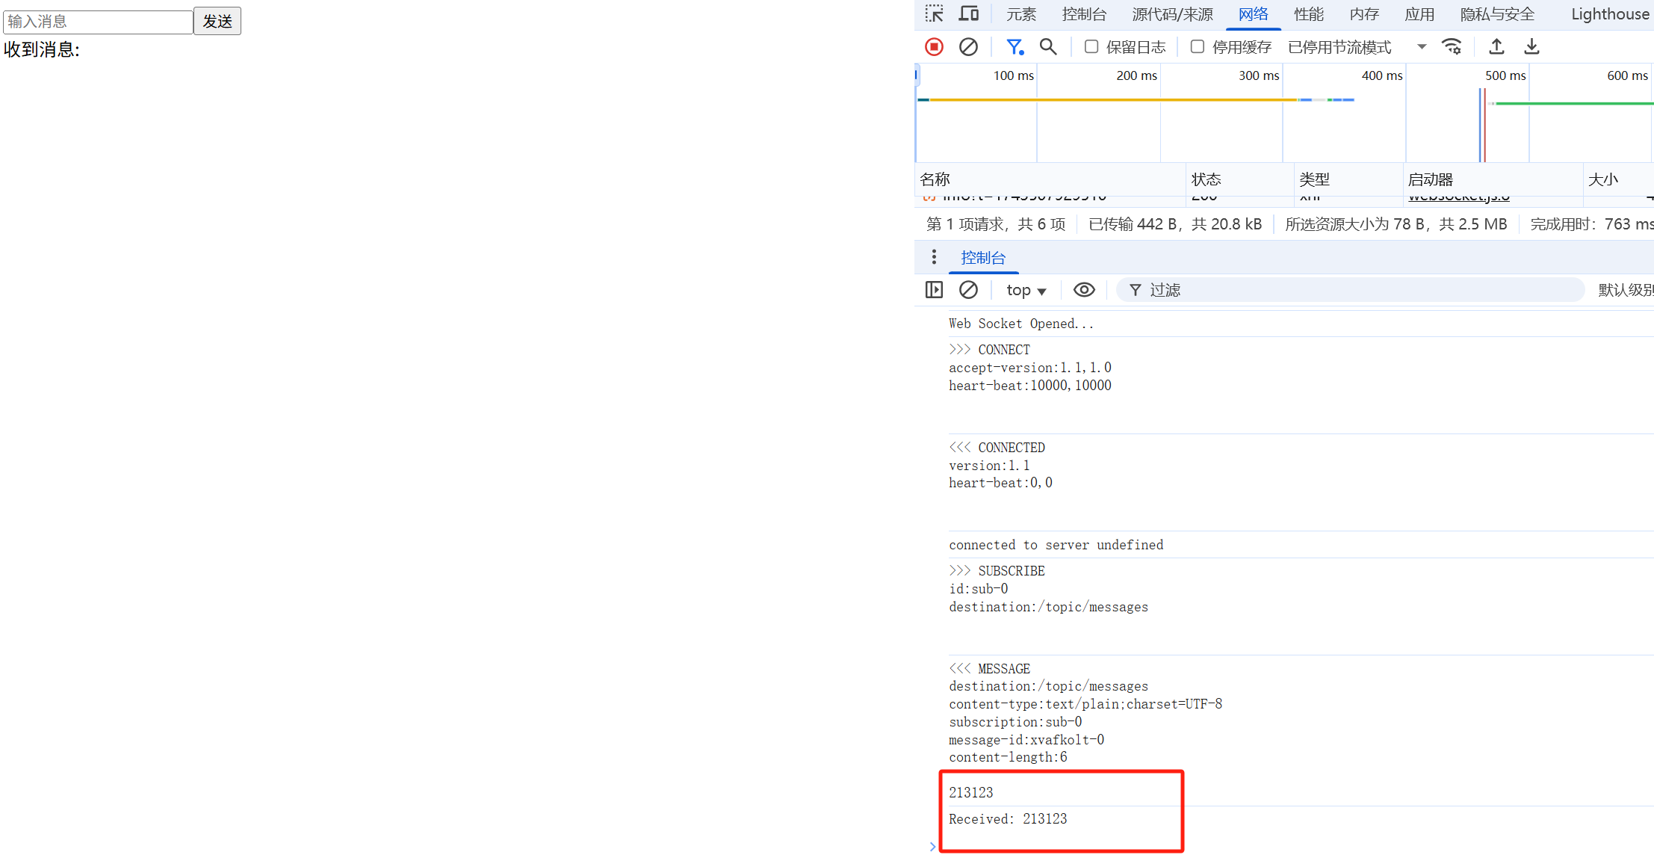
Task: Focus the 输入消息 text field
Action: (x=98, y=22)
